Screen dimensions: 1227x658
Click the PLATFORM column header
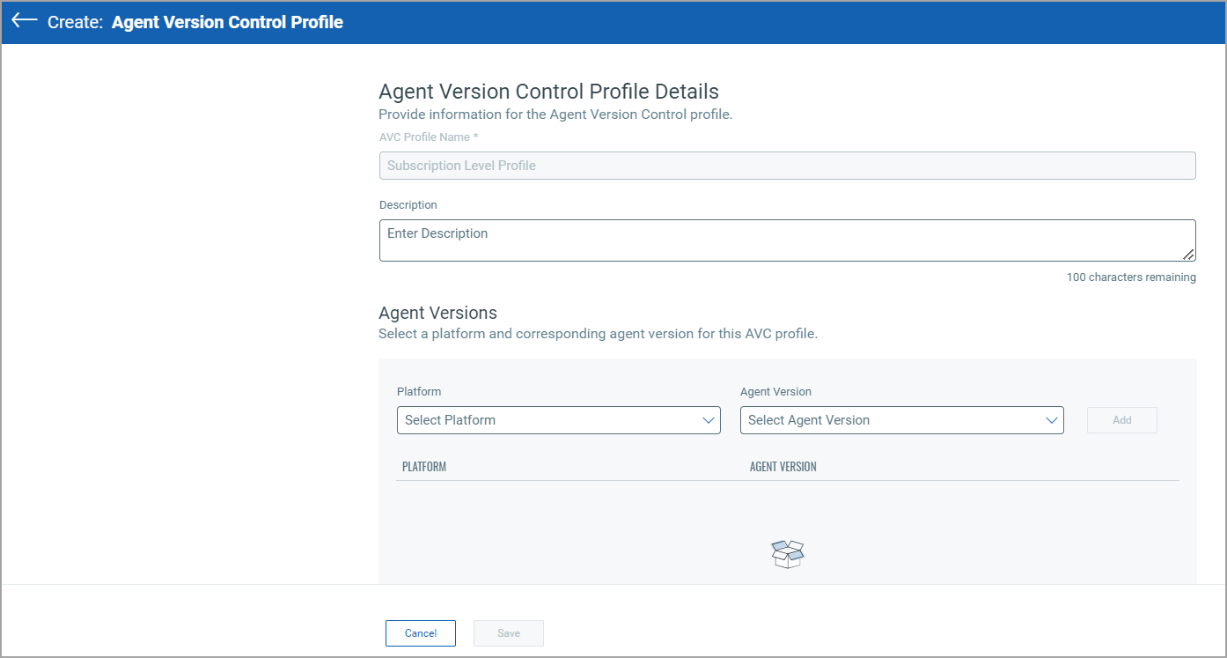point(423,466)
